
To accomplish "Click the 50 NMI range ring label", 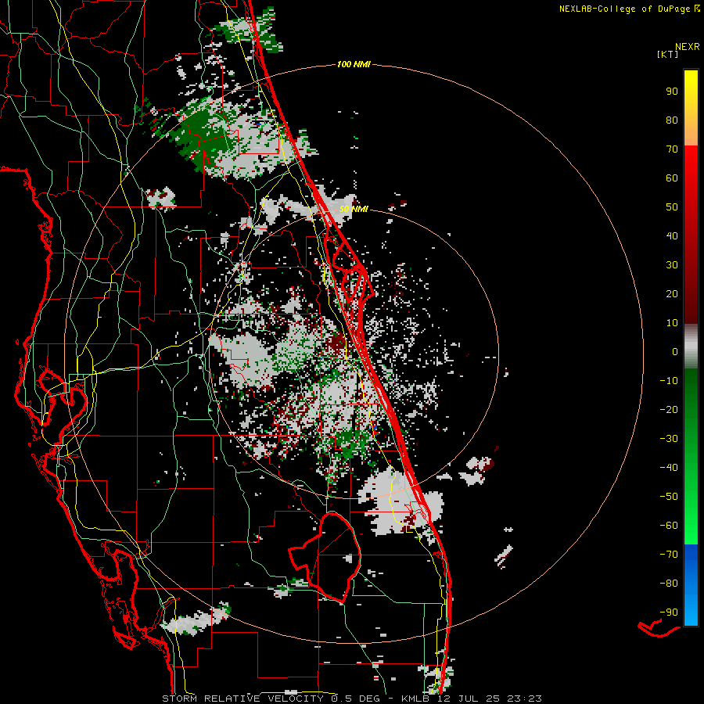I will click(354, 209).
